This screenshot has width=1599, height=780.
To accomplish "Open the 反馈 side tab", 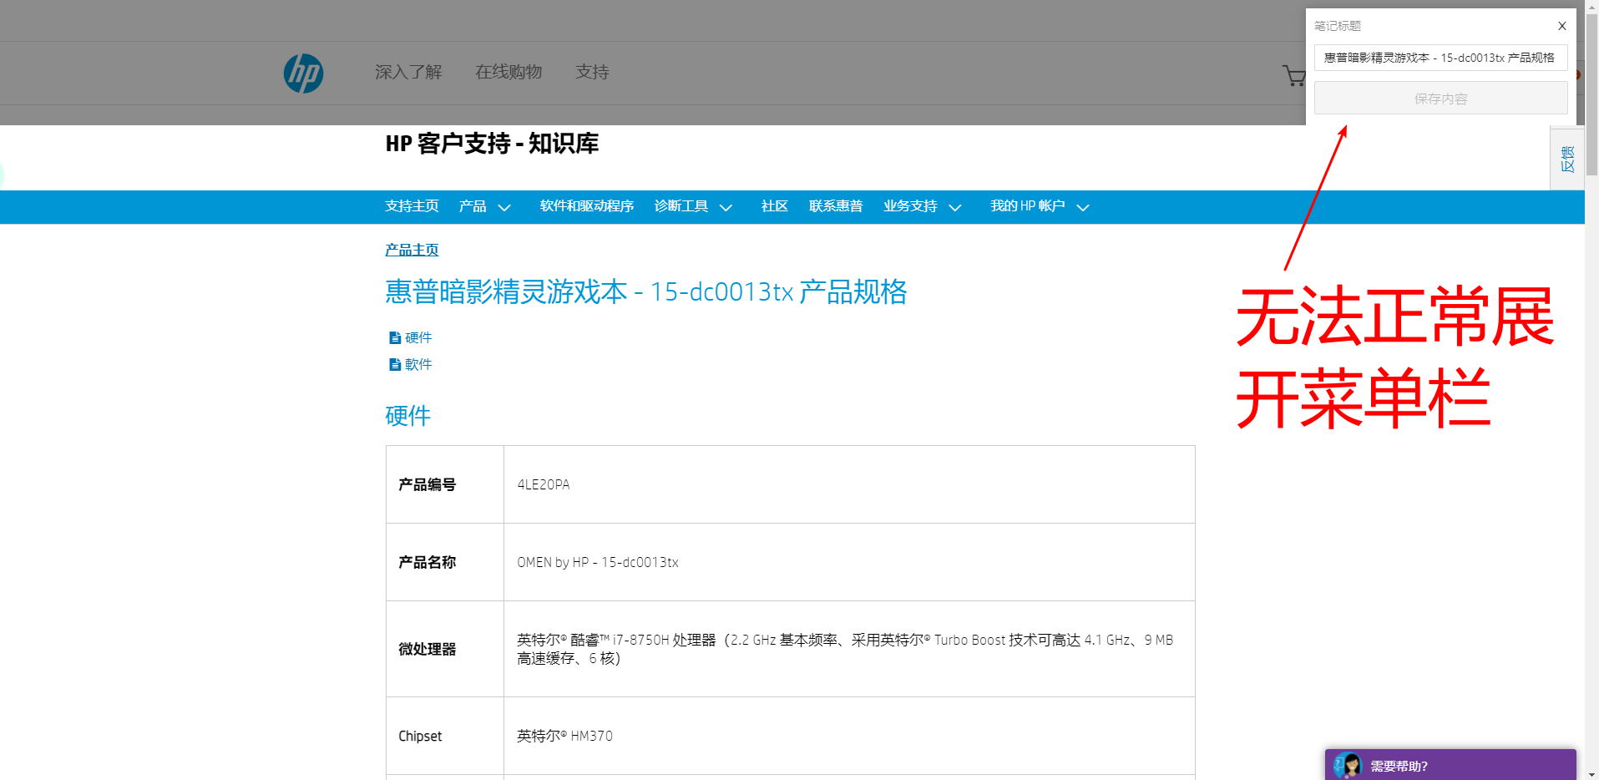I will coord(1567,159).
